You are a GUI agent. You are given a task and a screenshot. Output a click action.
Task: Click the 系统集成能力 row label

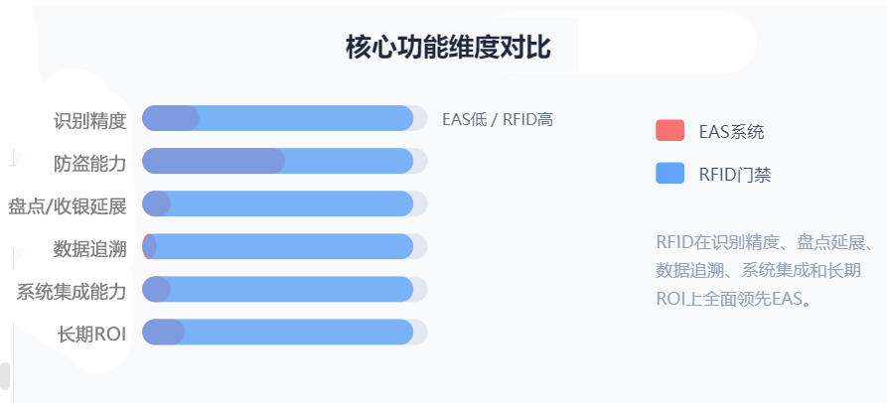pos(72,292)
